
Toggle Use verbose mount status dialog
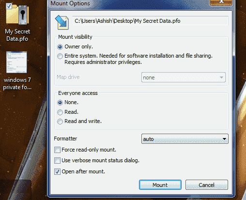57,161
